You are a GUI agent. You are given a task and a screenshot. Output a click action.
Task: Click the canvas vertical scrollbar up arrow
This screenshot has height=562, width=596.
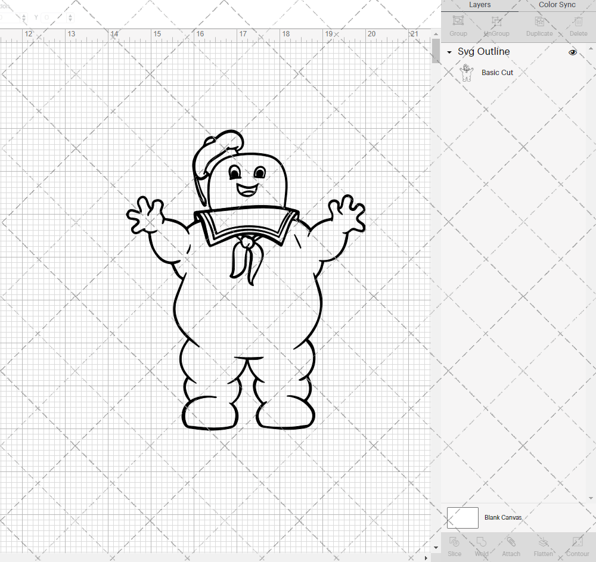click(x=436, y=34)
